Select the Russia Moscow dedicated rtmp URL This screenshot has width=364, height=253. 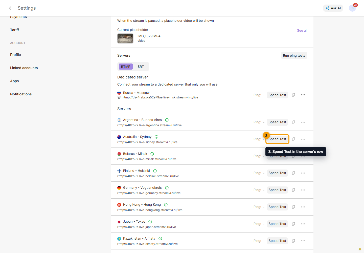(161, 97)
